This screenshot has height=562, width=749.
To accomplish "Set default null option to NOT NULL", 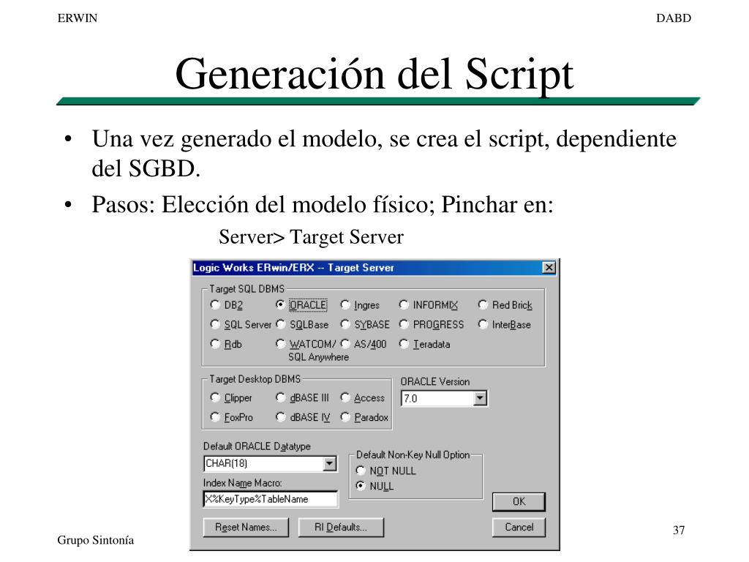I will (x=361, y=471).
